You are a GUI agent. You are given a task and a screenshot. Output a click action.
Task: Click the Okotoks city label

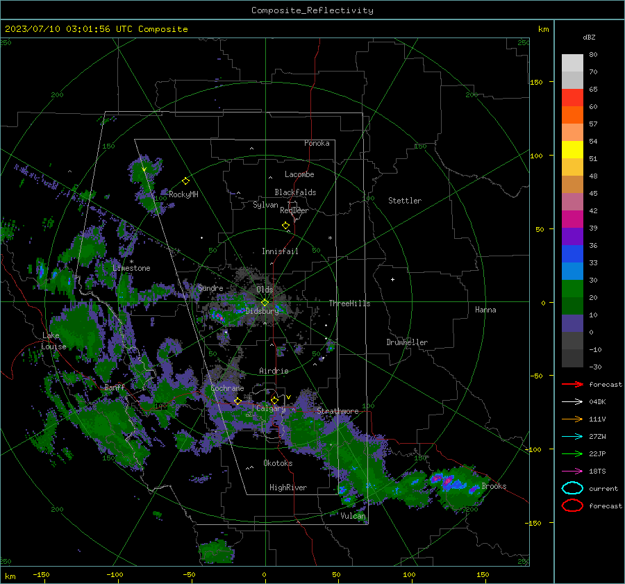[x=278, y=463]
